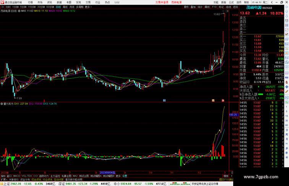
Task: Expand 更多 period options
Action: [x=88, y=7]
